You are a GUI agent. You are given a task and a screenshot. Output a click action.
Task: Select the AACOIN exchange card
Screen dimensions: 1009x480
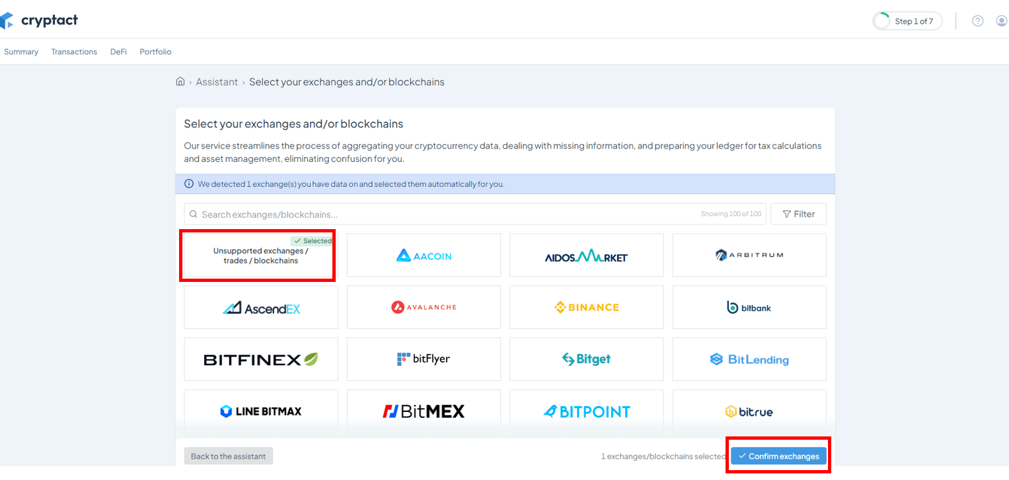coord(424,255)
